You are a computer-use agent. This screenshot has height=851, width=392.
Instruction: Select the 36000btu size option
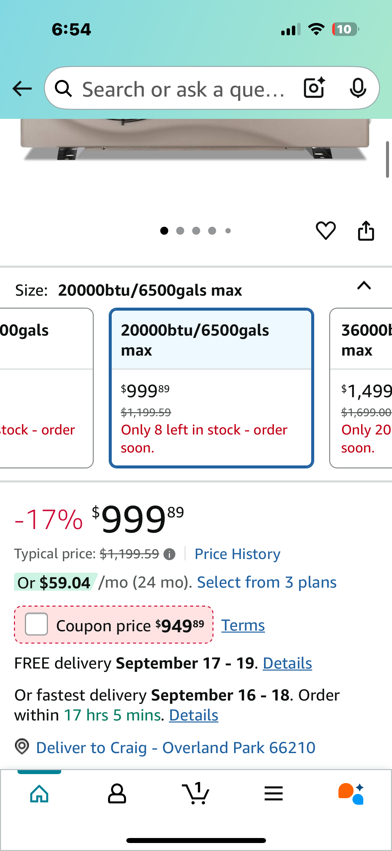point(361,388)
